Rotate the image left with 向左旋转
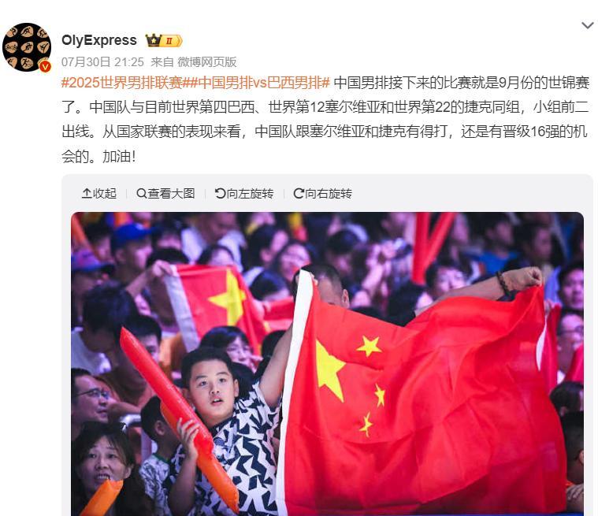The height and width of the screenshot is (516, 598). point(244,193)
